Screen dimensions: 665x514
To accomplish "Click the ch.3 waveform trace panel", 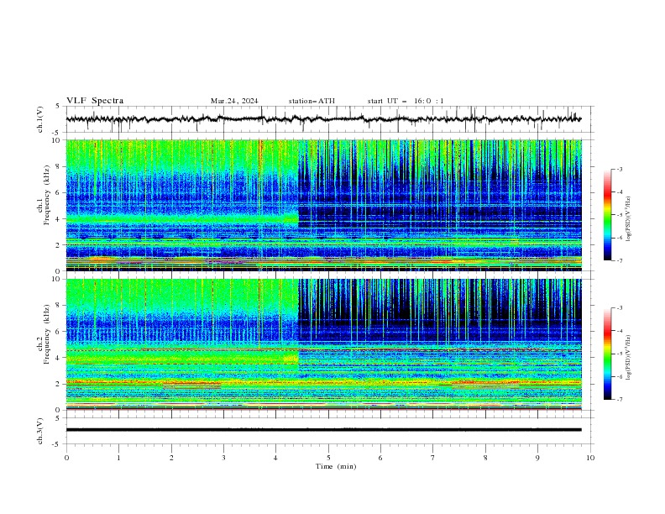I will tap(330, 431).
